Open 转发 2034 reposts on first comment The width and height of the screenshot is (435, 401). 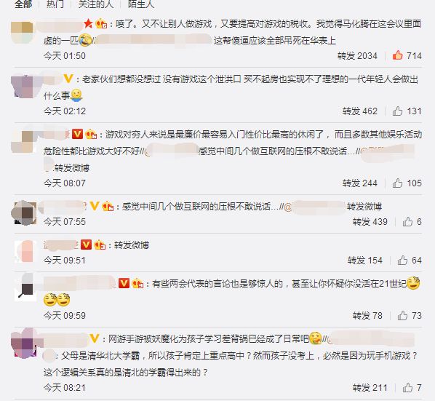click(x=357, y=56)
